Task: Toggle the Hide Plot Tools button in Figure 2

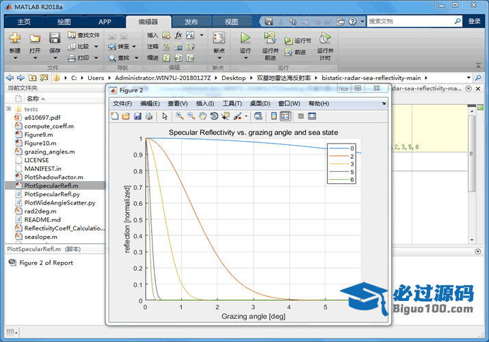Action: click(301, 116)
